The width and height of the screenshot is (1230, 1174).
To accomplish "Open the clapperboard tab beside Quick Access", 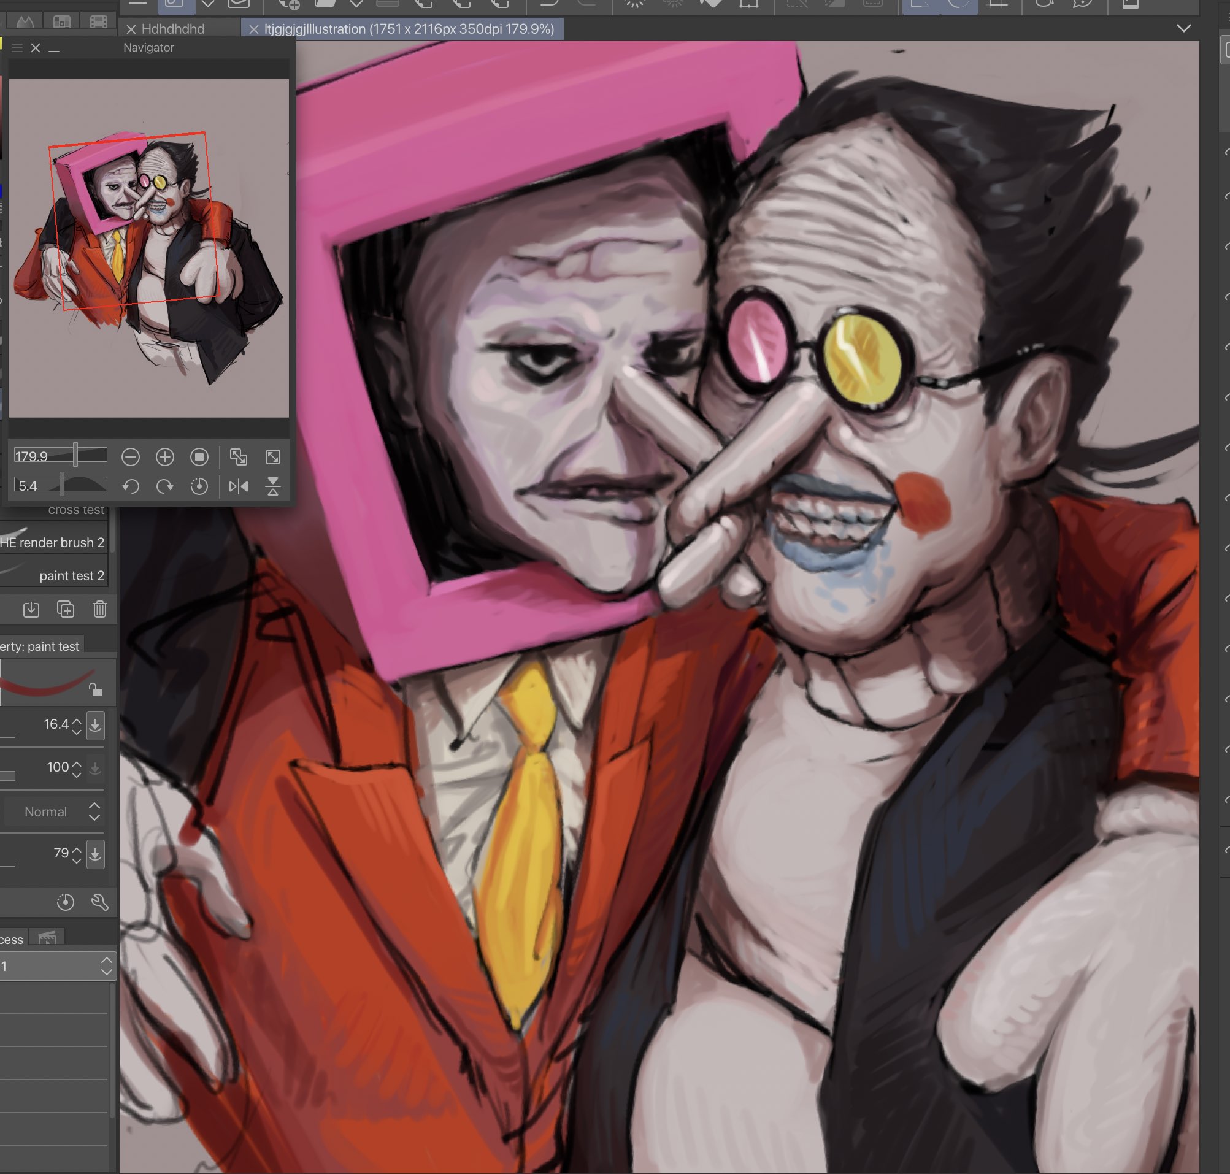I will coord(47,937).
